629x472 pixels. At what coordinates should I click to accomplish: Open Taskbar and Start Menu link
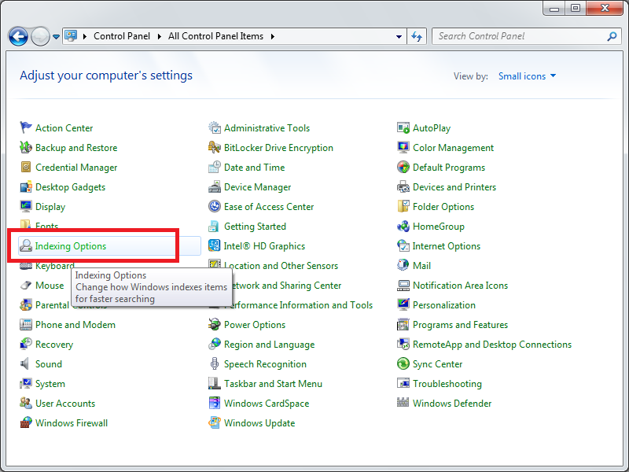[273, 384]
